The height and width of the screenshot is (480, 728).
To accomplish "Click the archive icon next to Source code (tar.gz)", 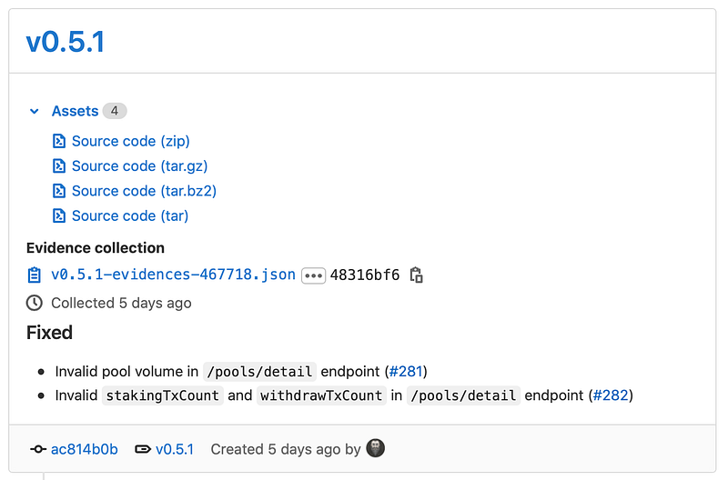I will click(59, 166).
